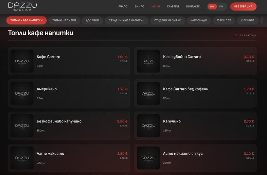
Task: Click the Кафе Carraro item title
Action: [x=49, y=57]
